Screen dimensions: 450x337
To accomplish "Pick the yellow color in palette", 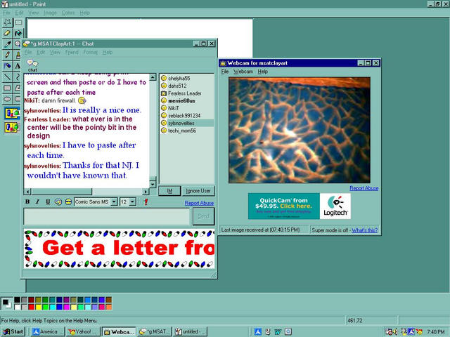I will click(38, 308).
